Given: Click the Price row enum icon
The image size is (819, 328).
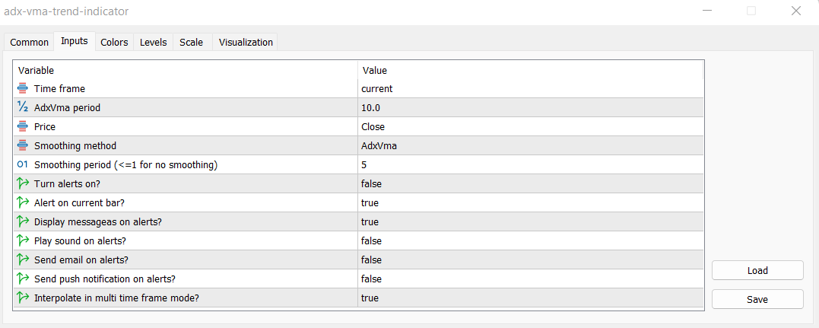Looking at the screenshot, I should (23, 126).
